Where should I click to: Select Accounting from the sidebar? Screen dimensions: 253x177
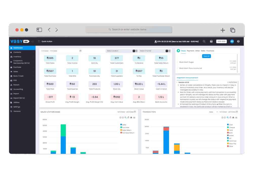pos(18,89)
